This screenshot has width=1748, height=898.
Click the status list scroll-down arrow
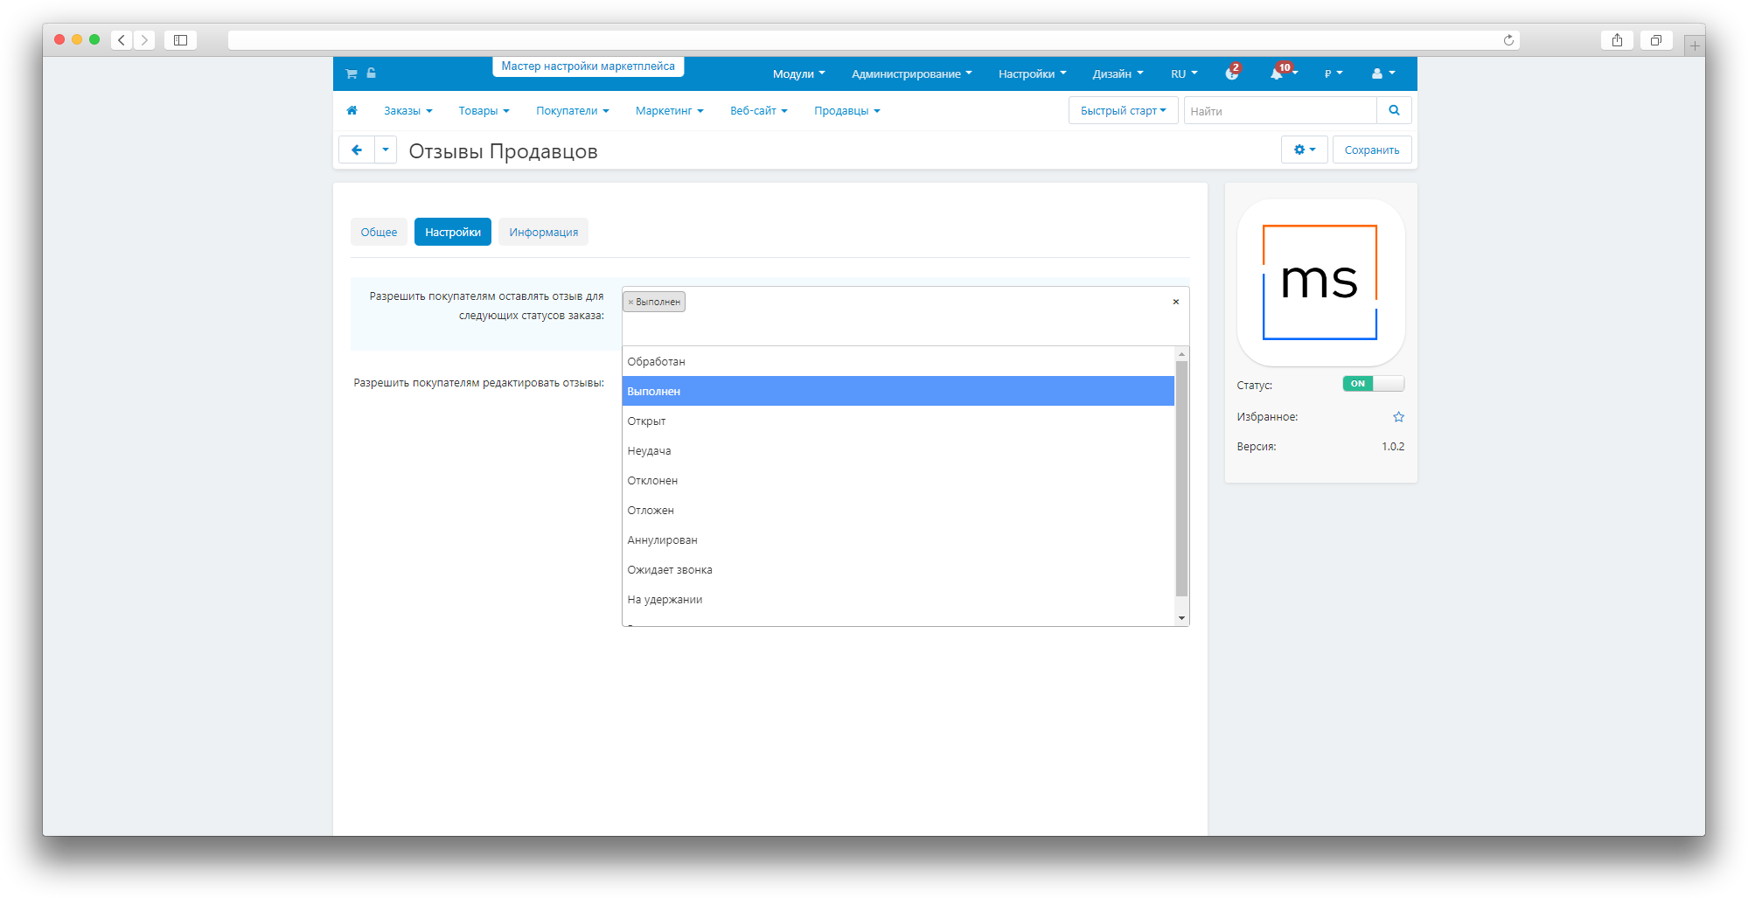pyautogui.click(x=1181, y=618)
